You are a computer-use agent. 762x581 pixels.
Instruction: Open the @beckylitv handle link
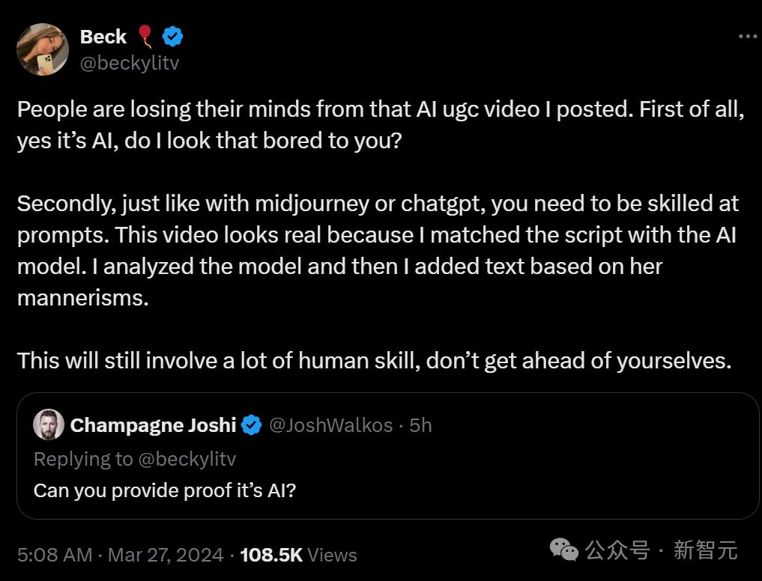point(130,63)
